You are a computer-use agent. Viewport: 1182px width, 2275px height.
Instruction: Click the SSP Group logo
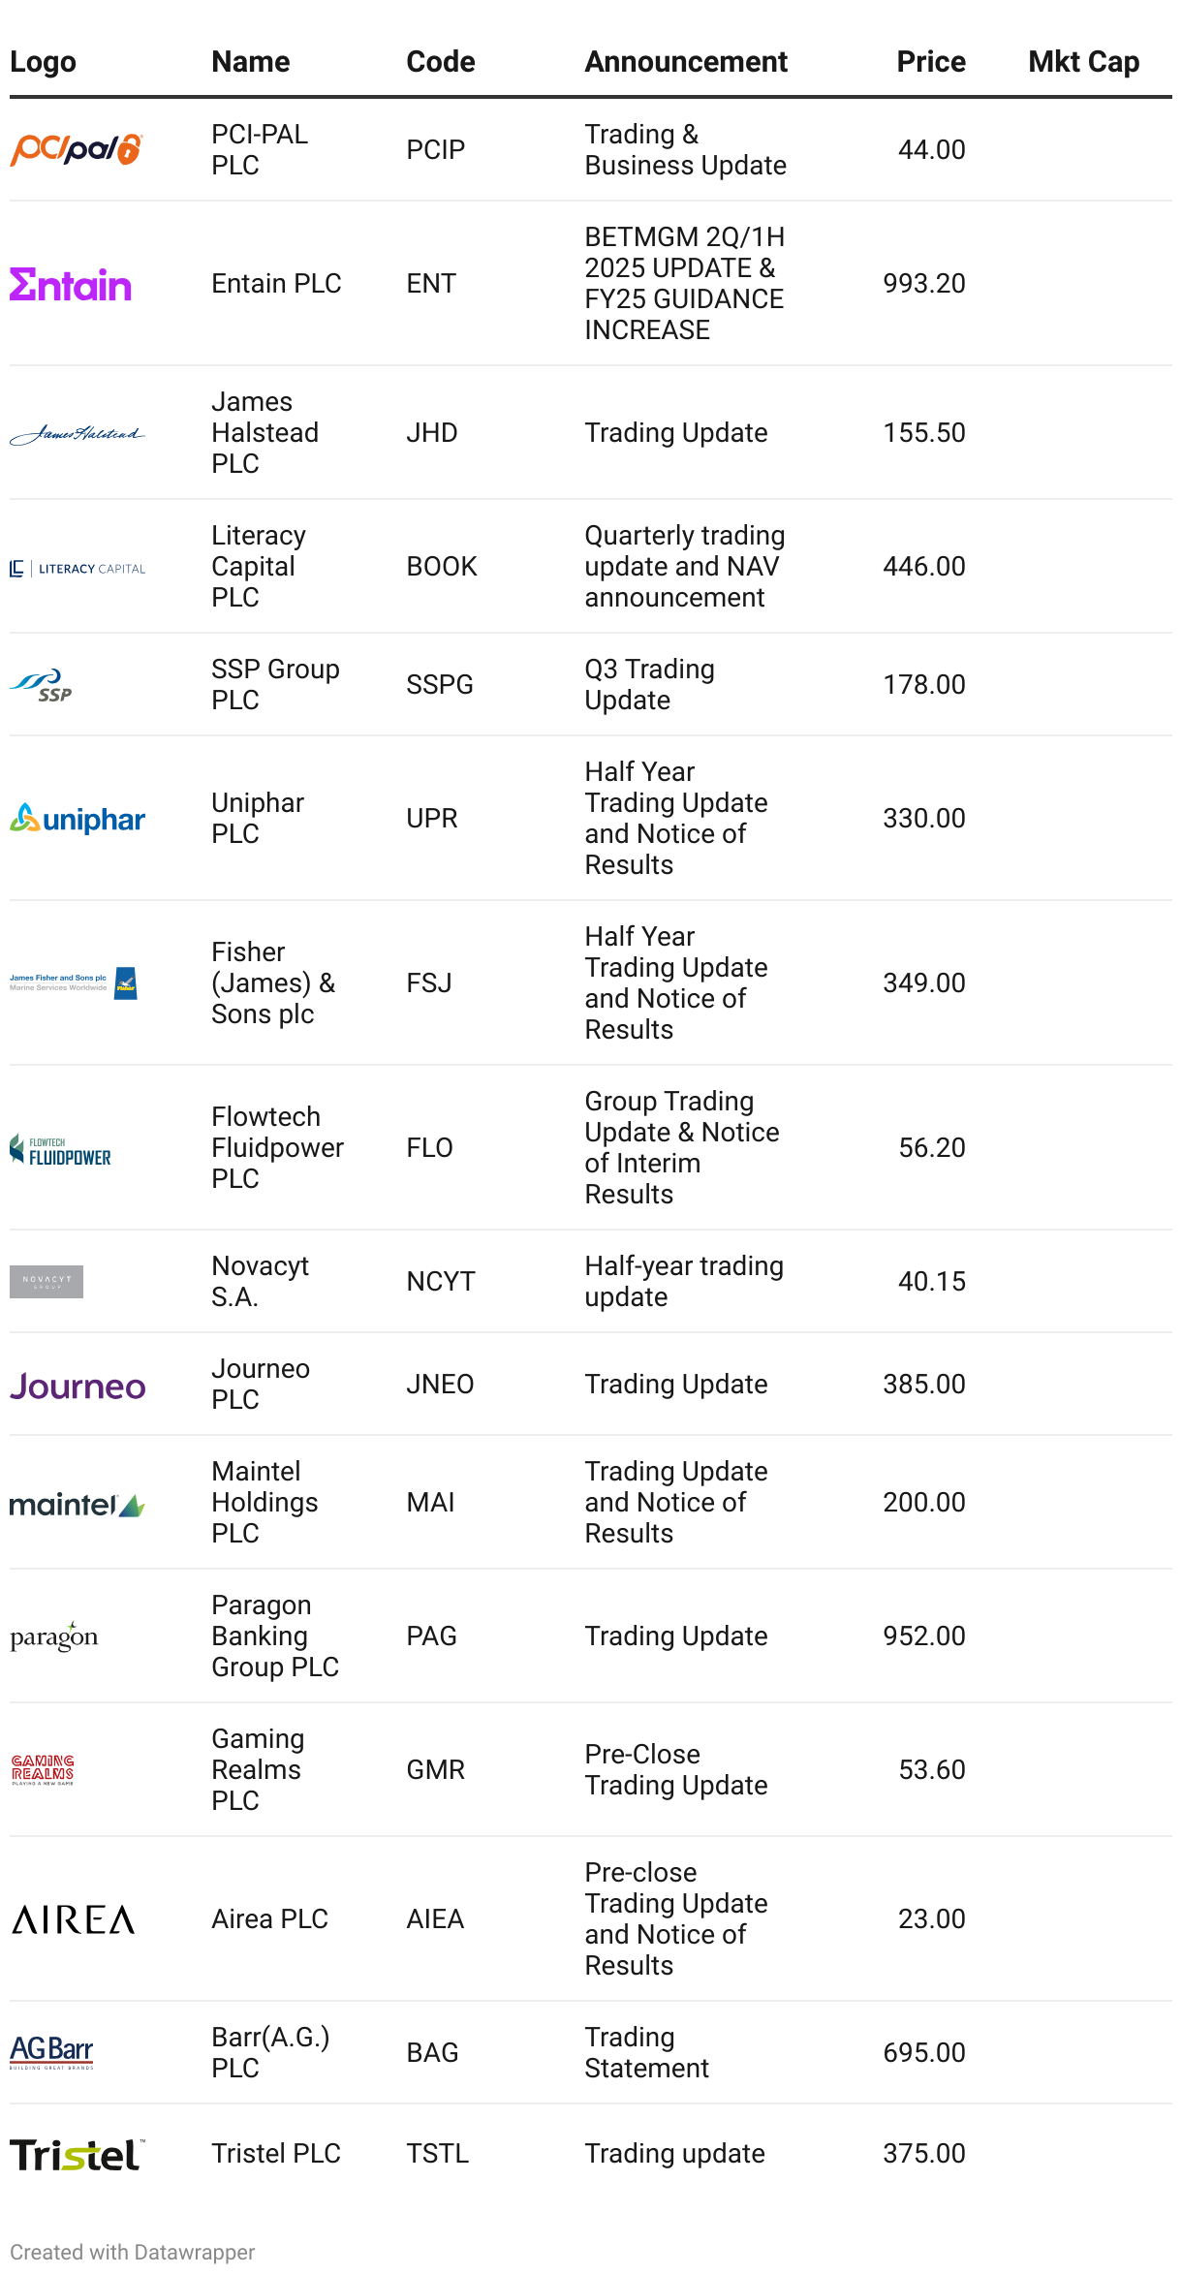[x=42, y=685]
